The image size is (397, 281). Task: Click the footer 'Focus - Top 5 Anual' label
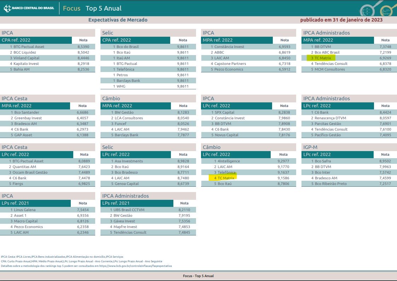pos(198,276)
